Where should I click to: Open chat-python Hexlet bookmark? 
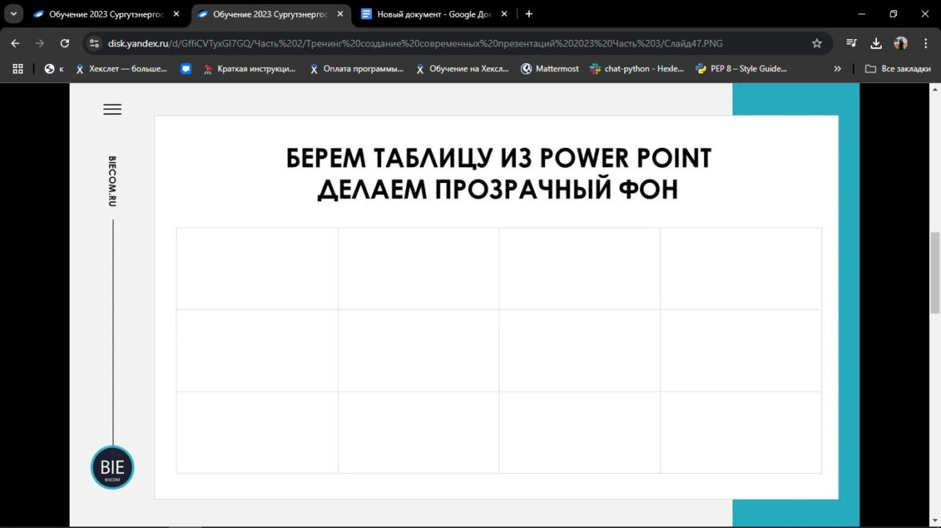coord(637,69)
